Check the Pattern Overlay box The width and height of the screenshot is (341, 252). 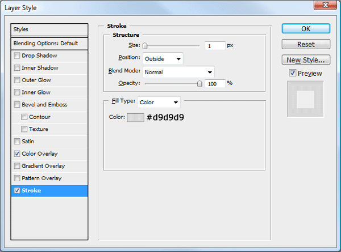coord(17,178)
